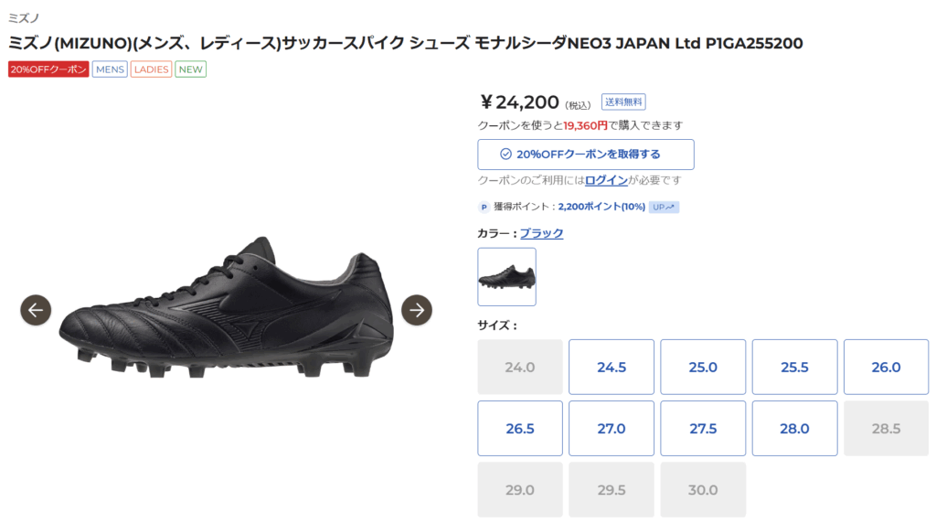936x523 pixels.
Task: Click the LADIES category tag
Action: (x=151, y=69)
